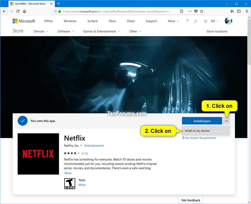Click the browser Forward arrow button

(x=11, y=11)
